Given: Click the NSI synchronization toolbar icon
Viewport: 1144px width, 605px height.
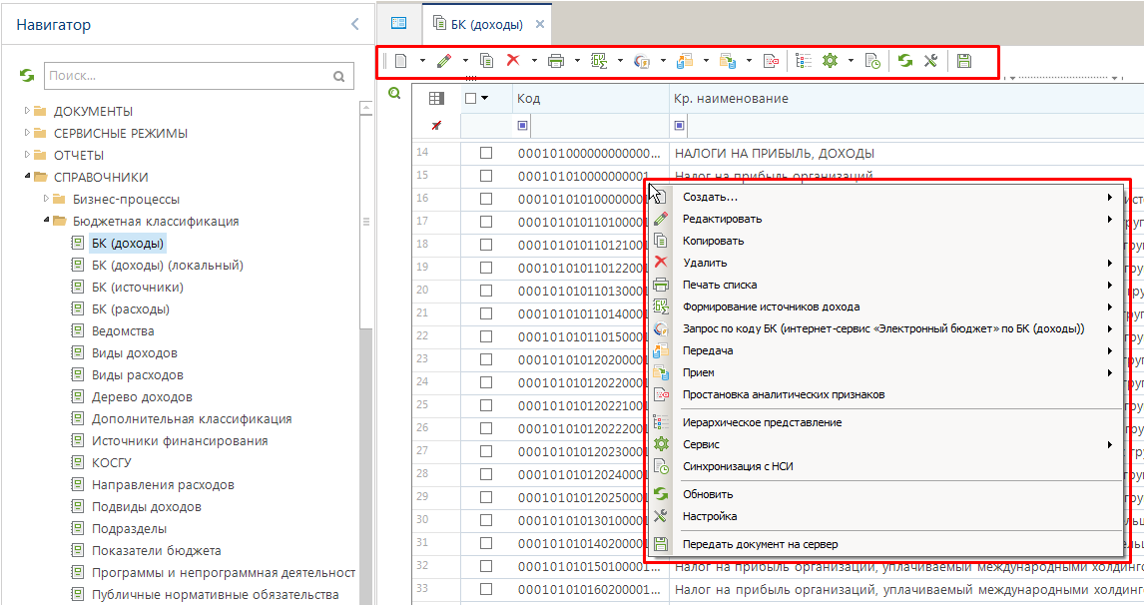Looking at the screenshot, I should pyautogui.click(x=872, y=61).
